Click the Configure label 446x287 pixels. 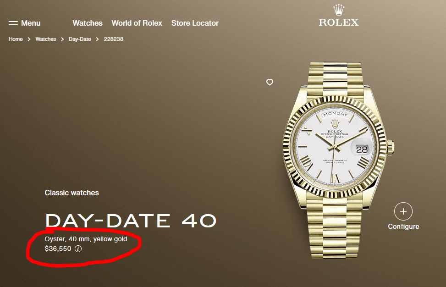point(403,226)
